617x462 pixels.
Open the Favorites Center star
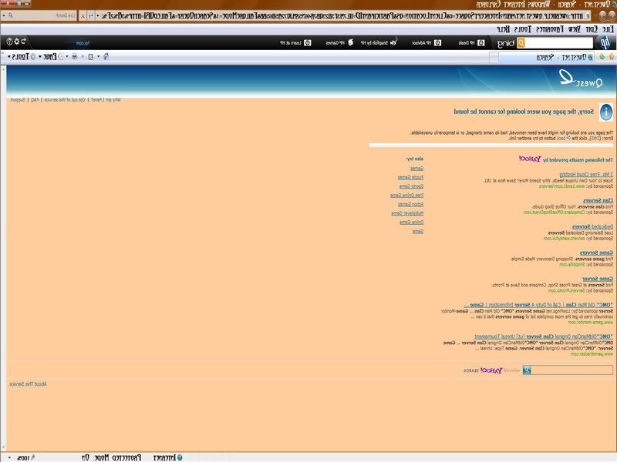611,56
